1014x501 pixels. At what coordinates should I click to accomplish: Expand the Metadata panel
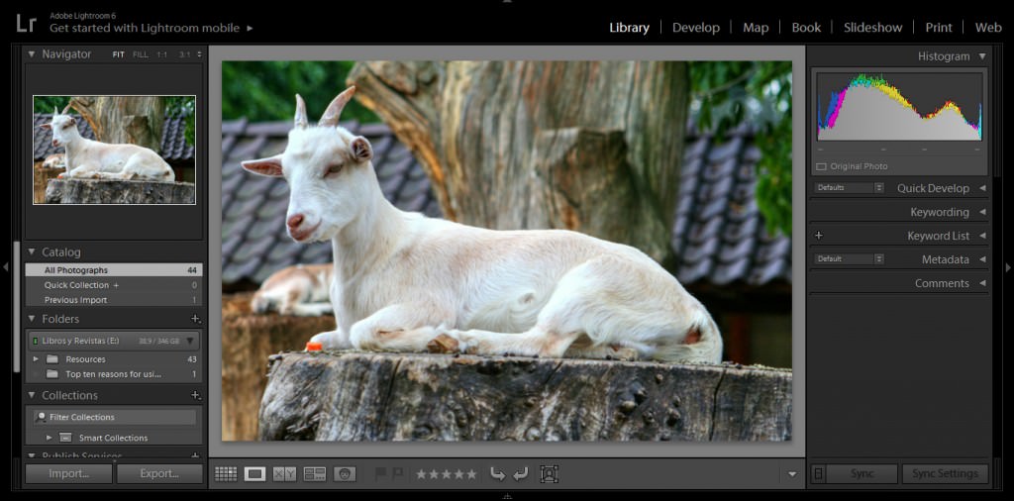(x=982, y=259)
